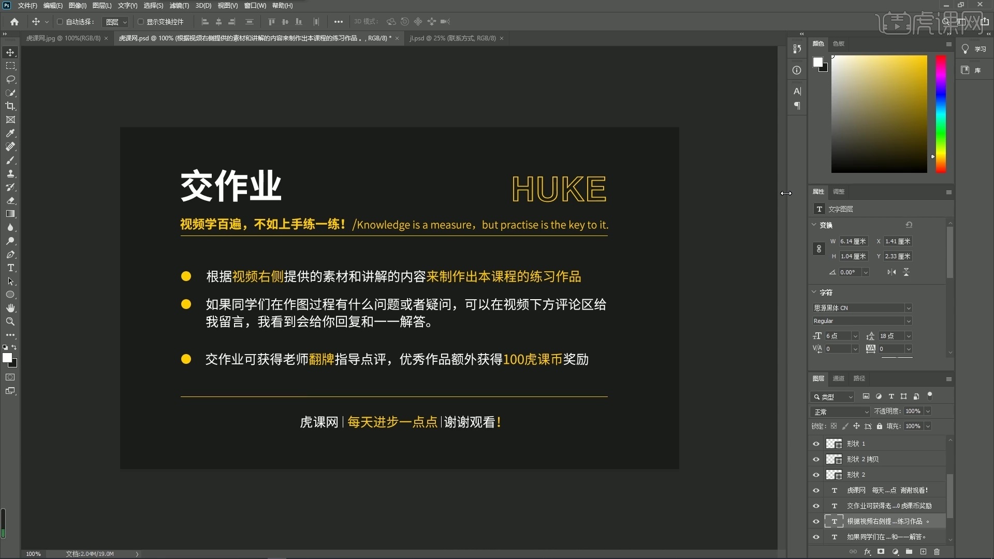Viewport: 994px width, 559px height.
Task: Open the 库 libraries panel button
Action: tap(972, 70)
